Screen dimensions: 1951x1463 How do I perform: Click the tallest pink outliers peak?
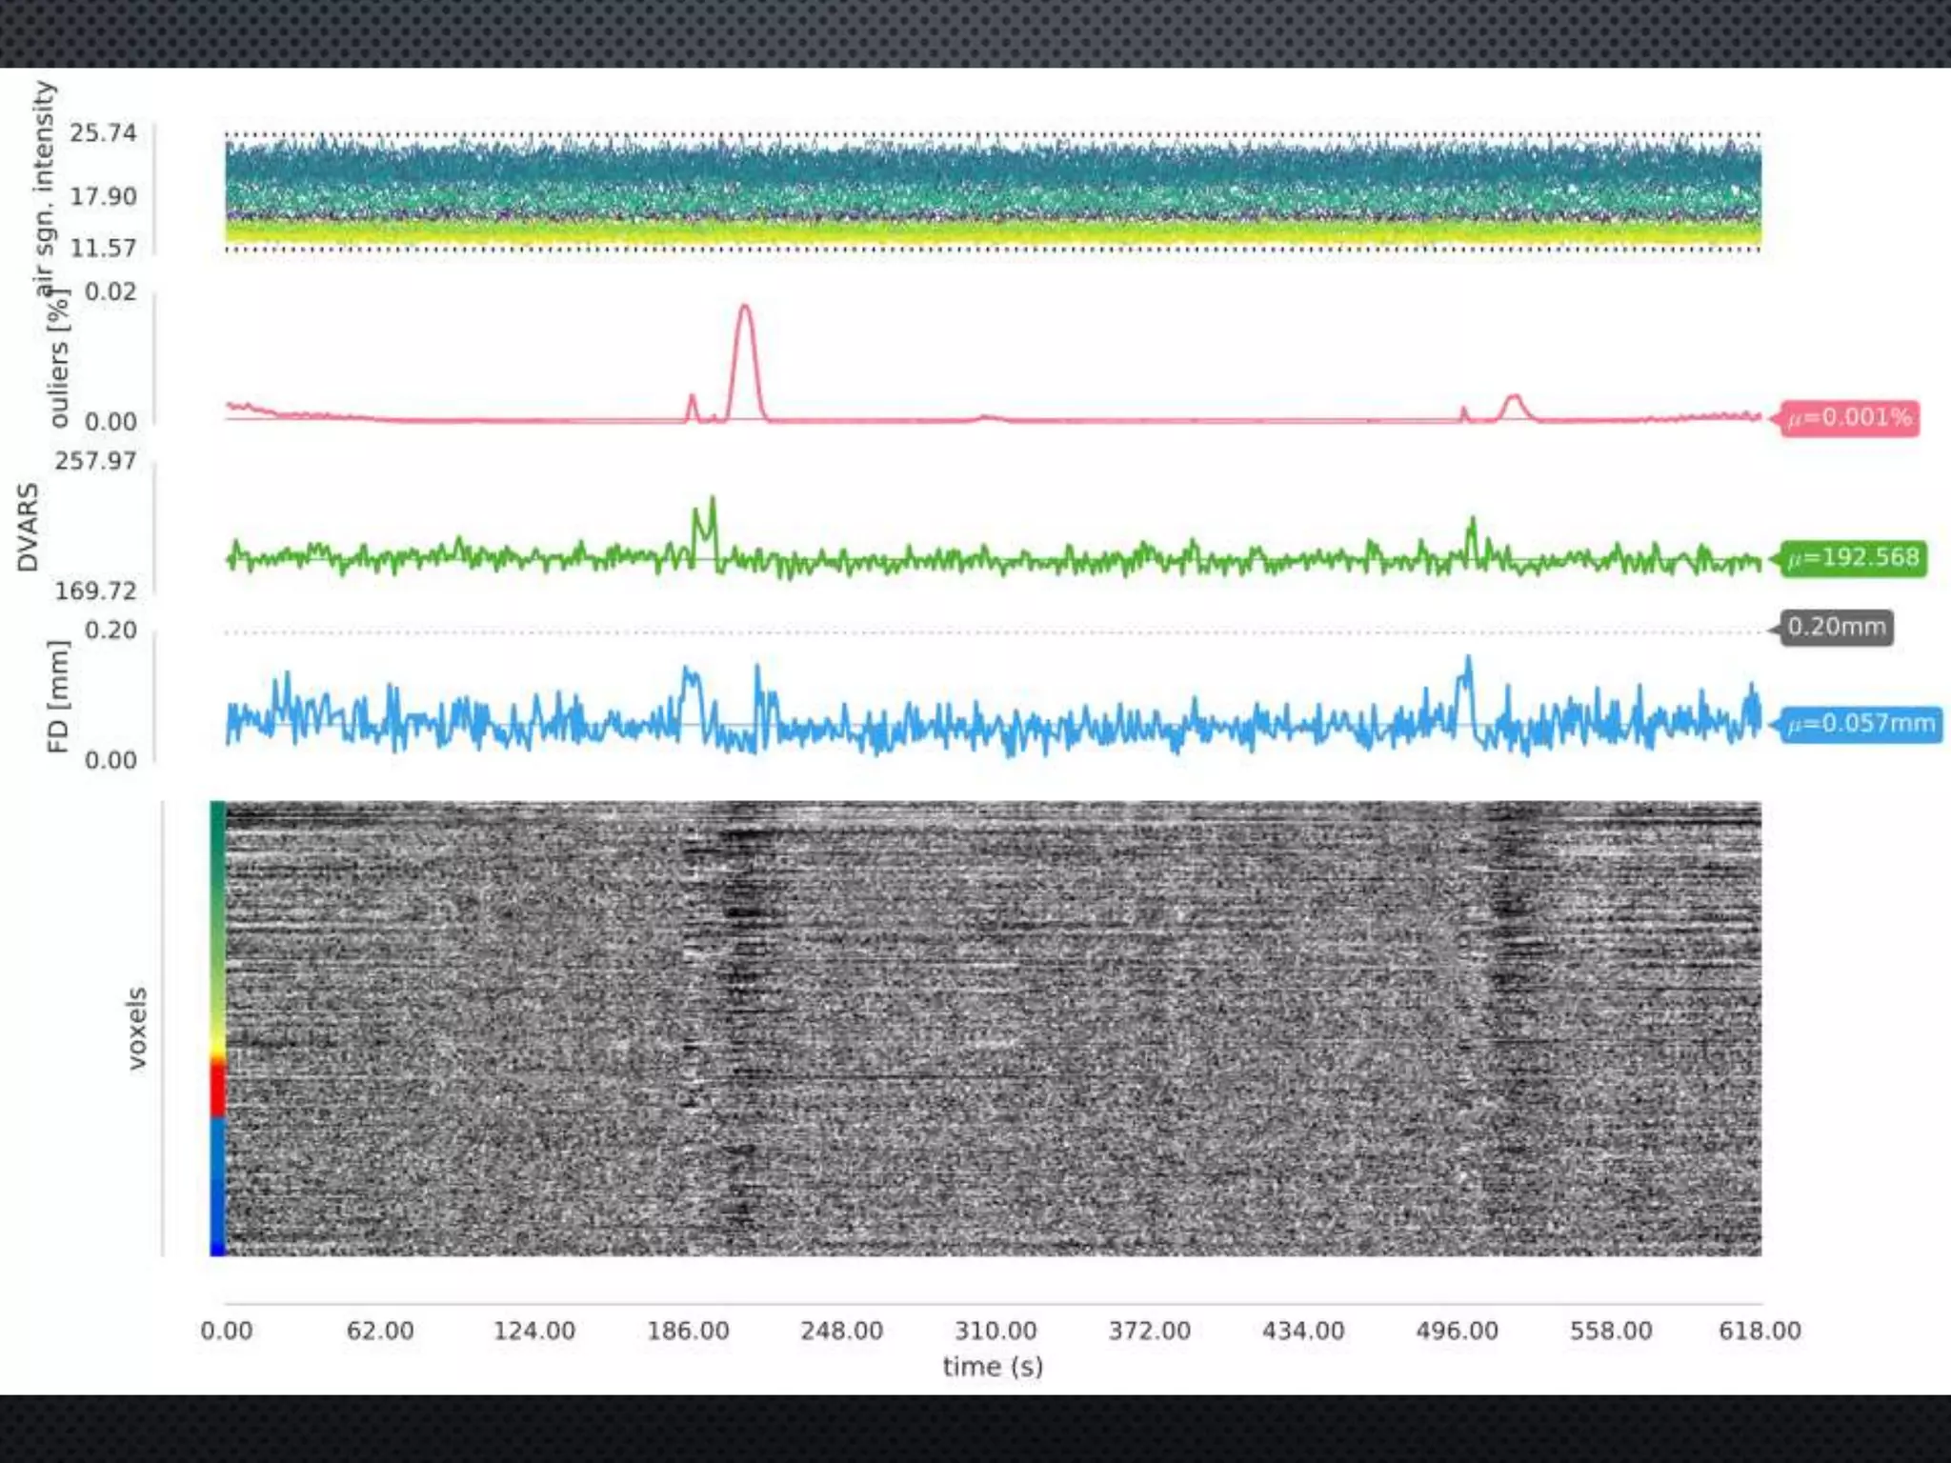pyautogui.click(x=745, y=309)
